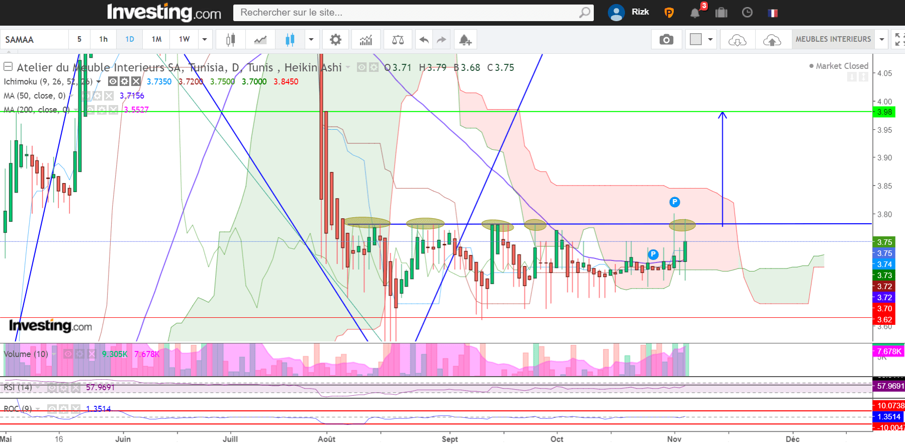Click the 3.62 red price label
Image resolution: width=905 pixels, height=444 pixels.
(x=884, y=319)
